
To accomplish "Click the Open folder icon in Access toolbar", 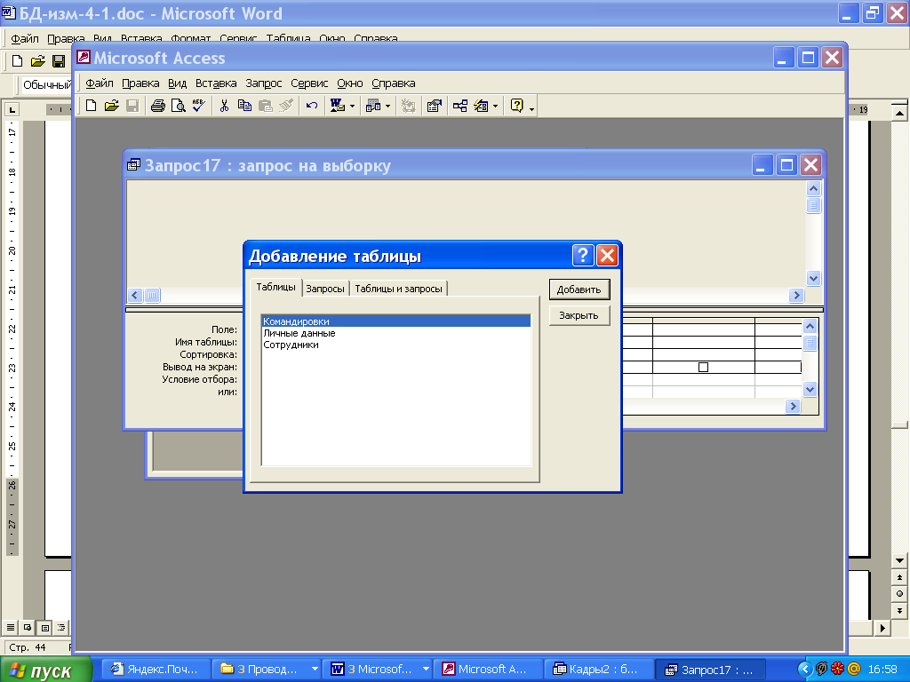I will point(111,106).
